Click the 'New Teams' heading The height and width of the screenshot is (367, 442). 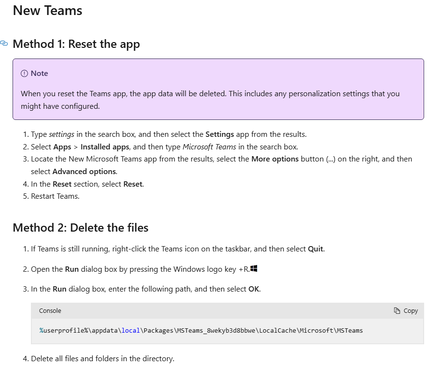pyautogui.click(x=48, y=11)
